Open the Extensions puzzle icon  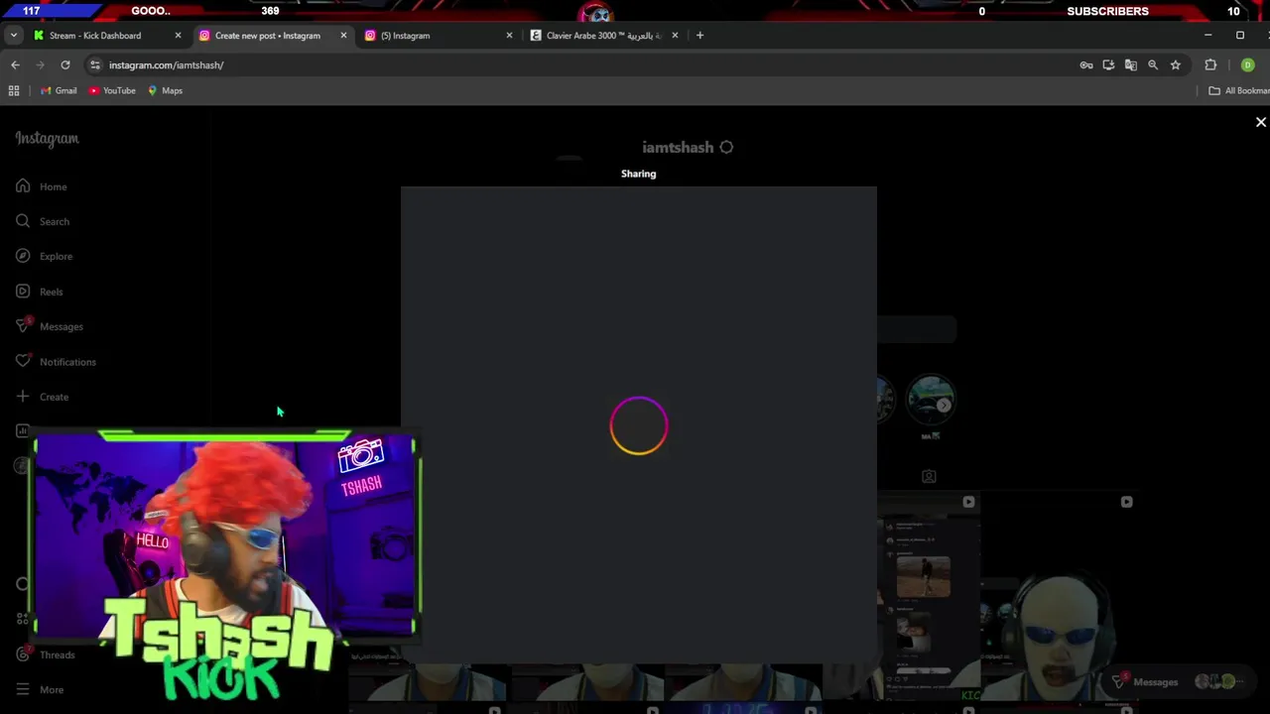point(1210,64)
